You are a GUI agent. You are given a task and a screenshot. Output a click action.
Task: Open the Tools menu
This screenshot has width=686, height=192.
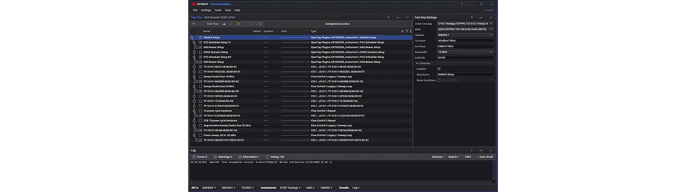point(218,10)
